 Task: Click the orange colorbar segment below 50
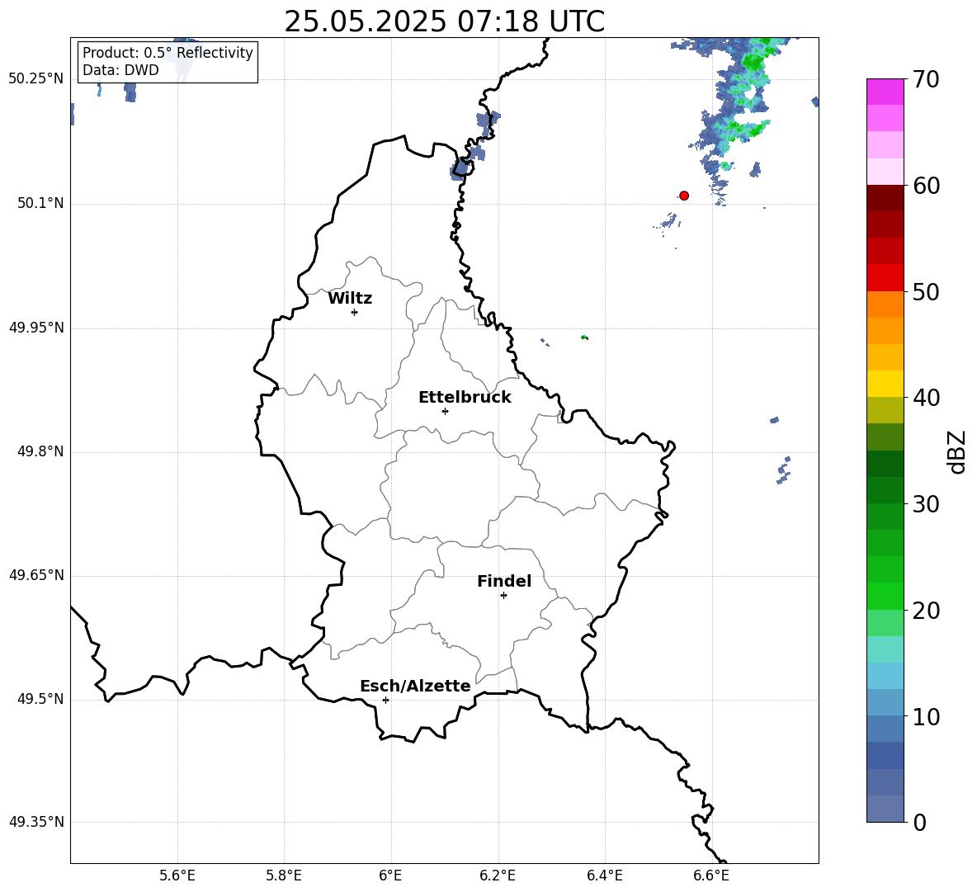tap(885, 304)
